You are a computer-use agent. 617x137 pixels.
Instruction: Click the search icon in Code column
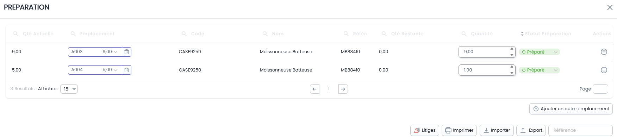pos(184,34)
